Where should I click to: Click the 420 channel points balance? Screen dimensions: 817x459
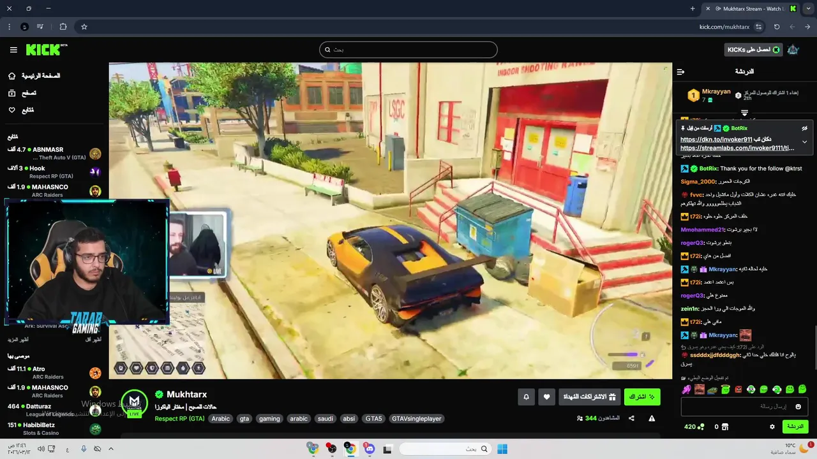click(x=694, y=426)
